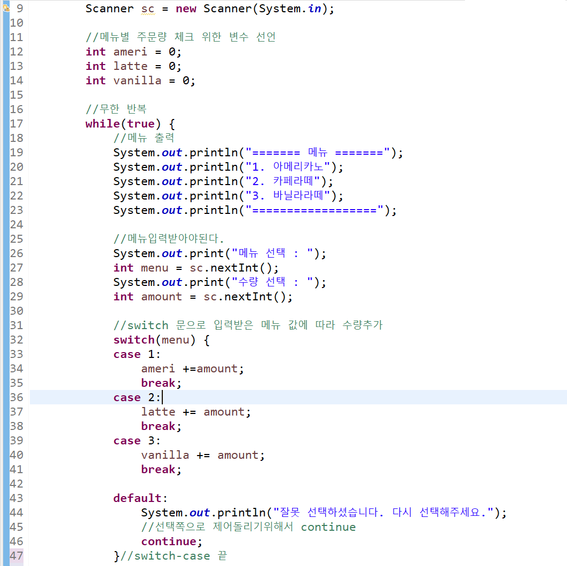Click the '//메뉴입력받아야된다.' comment
567x566 pixels.
169,238
